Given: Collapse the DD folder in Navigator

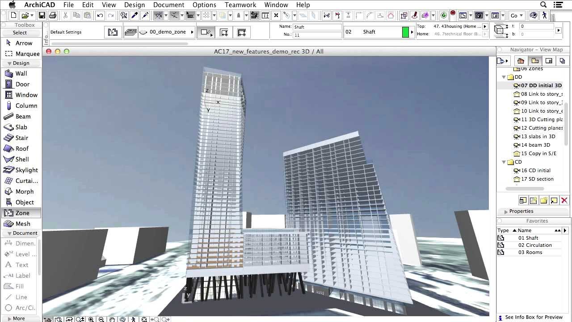Looking at the screenshot, I should pos(504,77).
